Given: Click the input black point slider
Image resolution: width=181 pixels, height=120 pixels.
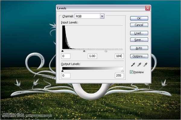Looking at the screenshot, I should pyautogui.click(x=62, y=51).
